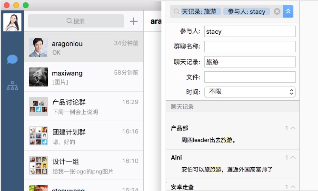Click the magnifier icon in search bar

(177, 11)
